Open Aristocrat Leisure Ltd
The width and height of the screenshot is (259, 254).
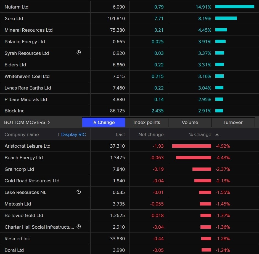[28, 146]
